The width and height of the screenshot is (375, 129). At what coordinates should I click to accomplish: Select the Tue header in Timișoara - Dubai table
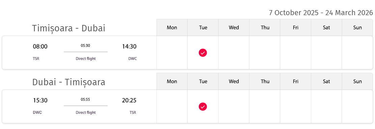(x=203, y=28)
